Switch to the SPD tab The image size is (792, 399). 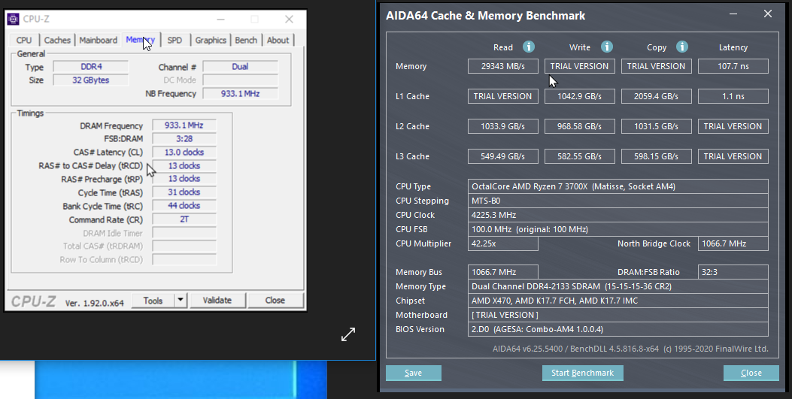point(174,40)
